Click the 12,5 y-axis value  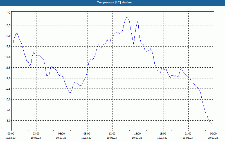point(8,47)
